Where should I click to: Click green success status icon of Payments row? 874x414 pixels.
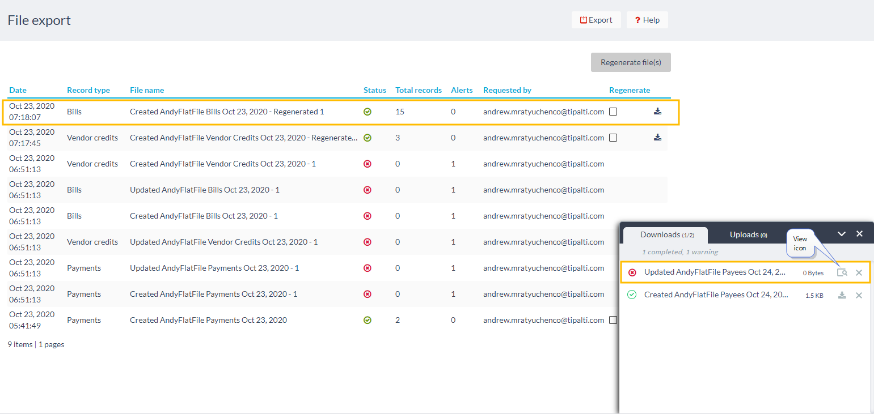tap(367, 320)
